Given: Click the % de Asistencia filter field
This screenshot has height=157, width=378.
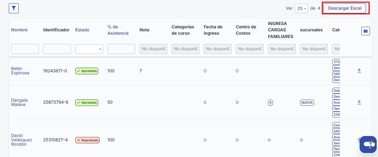Looking at the screenshot, I should [x=121, y=49].
